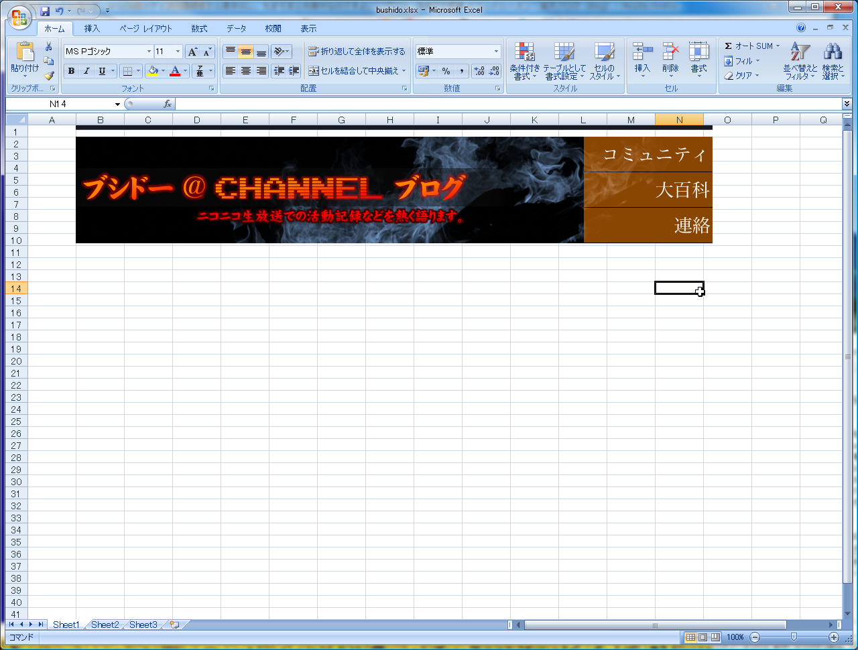
Task: Open the number format dropdown (標準)
Action: click(x=496, y=52)
